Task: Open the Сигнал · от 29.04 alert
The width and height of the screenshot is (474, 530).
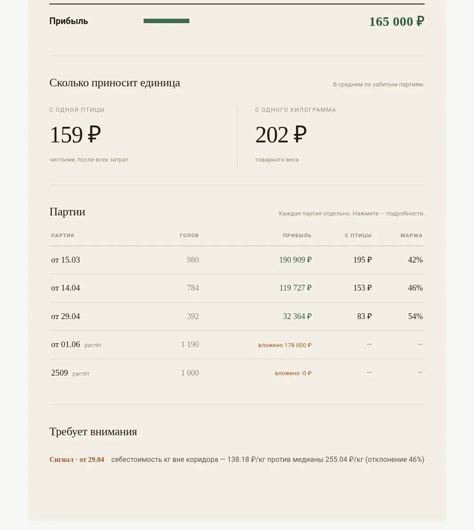Action: click(x=76, y=459)
